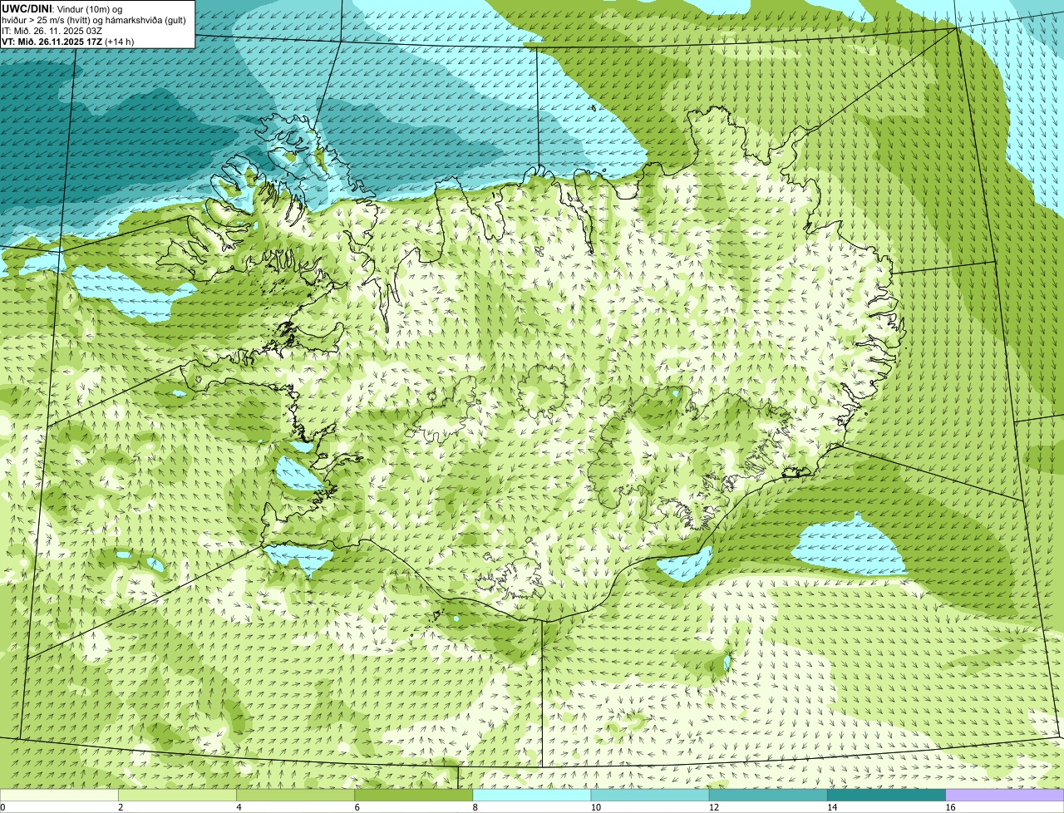Click the "12" legend scale label
Image resolution: width=1064 pixels, height=813 pixels.
point(715,807)
